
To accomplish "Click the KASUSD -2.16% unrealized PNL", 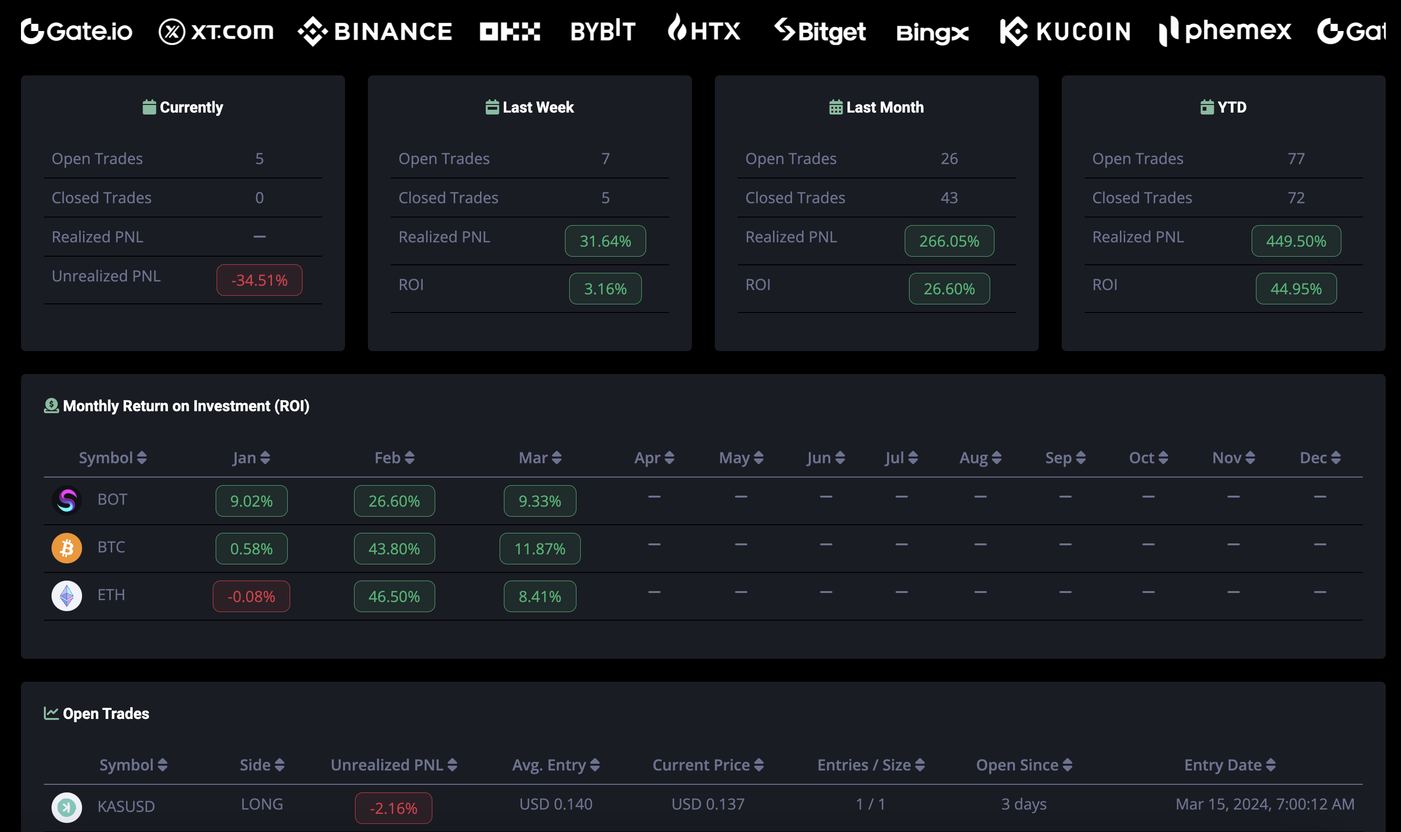I will click(394, 808).
